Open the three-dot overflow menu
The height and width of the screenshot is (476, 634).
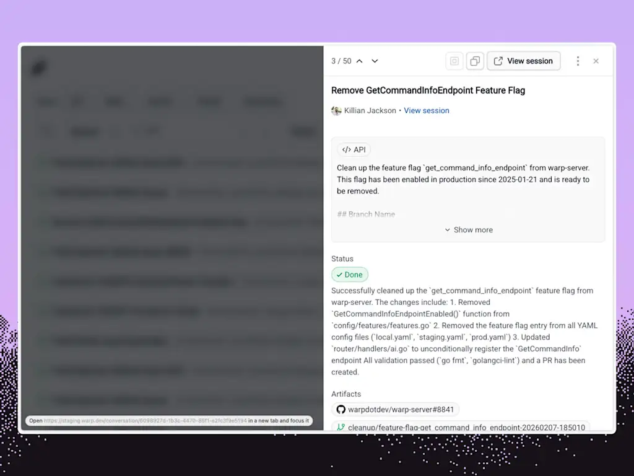click(578, 61)
